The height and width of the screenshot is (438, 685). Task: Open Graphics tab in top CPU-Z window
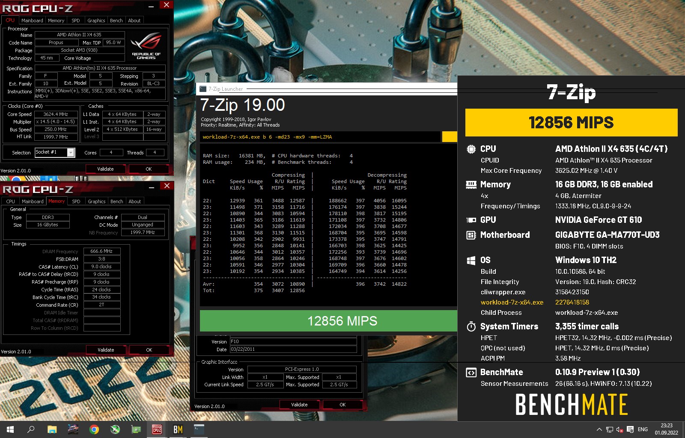96,21
